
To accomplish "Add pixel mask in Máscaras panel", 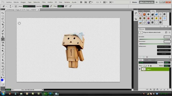I will point(166,33).
